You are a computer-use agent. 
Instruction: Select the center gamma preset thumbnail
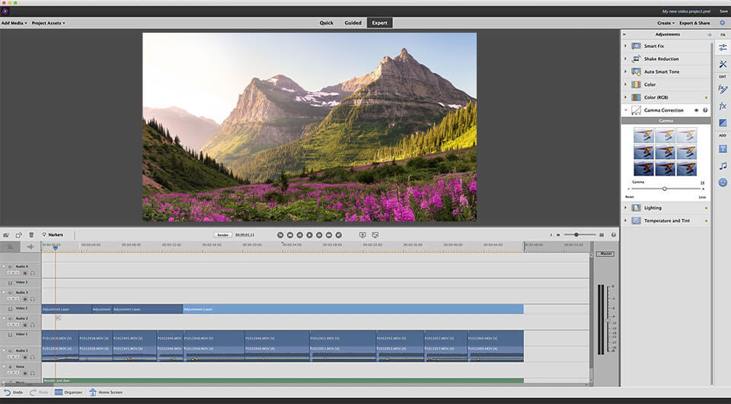[665, 151]
